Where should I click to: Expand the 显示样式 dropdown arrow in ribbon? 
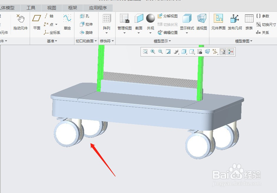coord(187,33)
